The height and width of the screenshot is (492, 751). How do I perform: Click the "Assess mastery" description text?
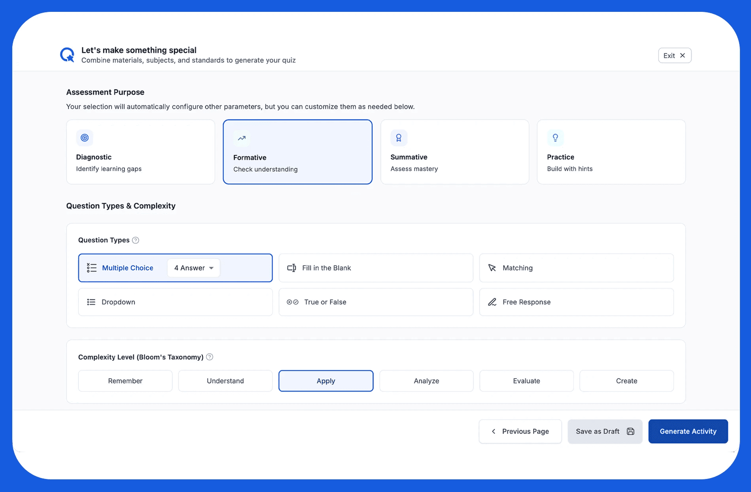tap(414, 169)
